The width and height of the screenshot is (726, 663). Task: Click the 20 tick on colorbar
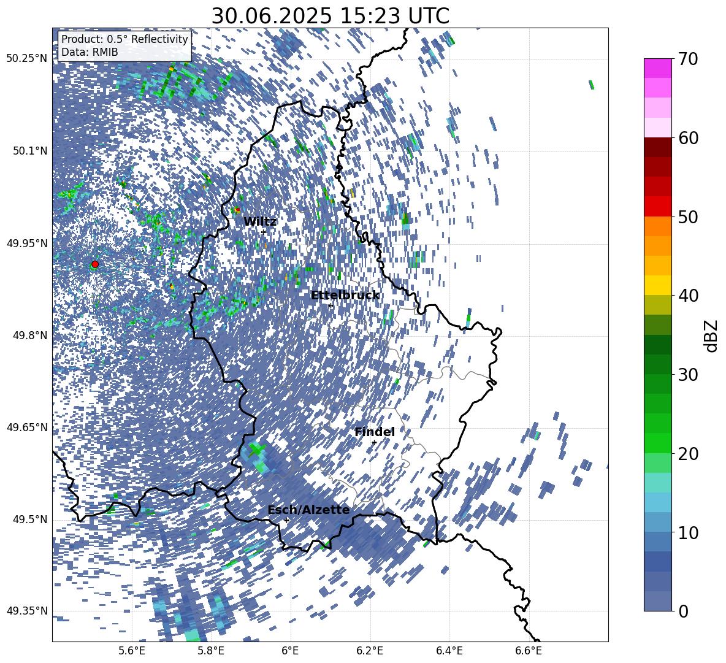coord(688,454)
